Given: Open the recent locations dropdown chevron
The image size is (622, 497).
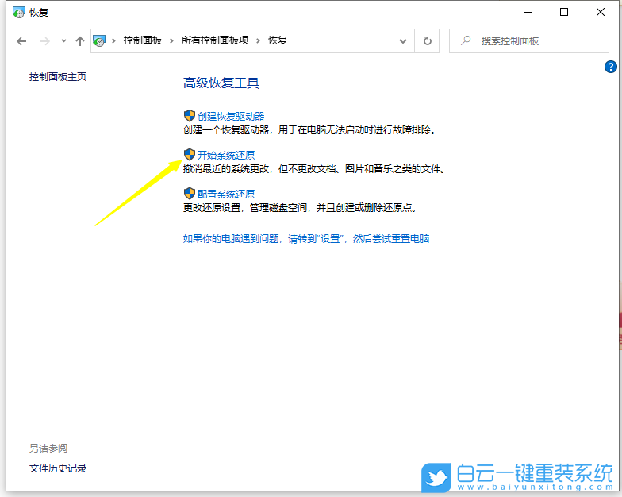Looking at the screenshot, I should pyautogui.click(x=63, y=41).
